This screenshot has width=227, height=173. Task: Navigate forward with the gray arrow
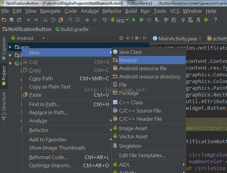coord(95,20)
